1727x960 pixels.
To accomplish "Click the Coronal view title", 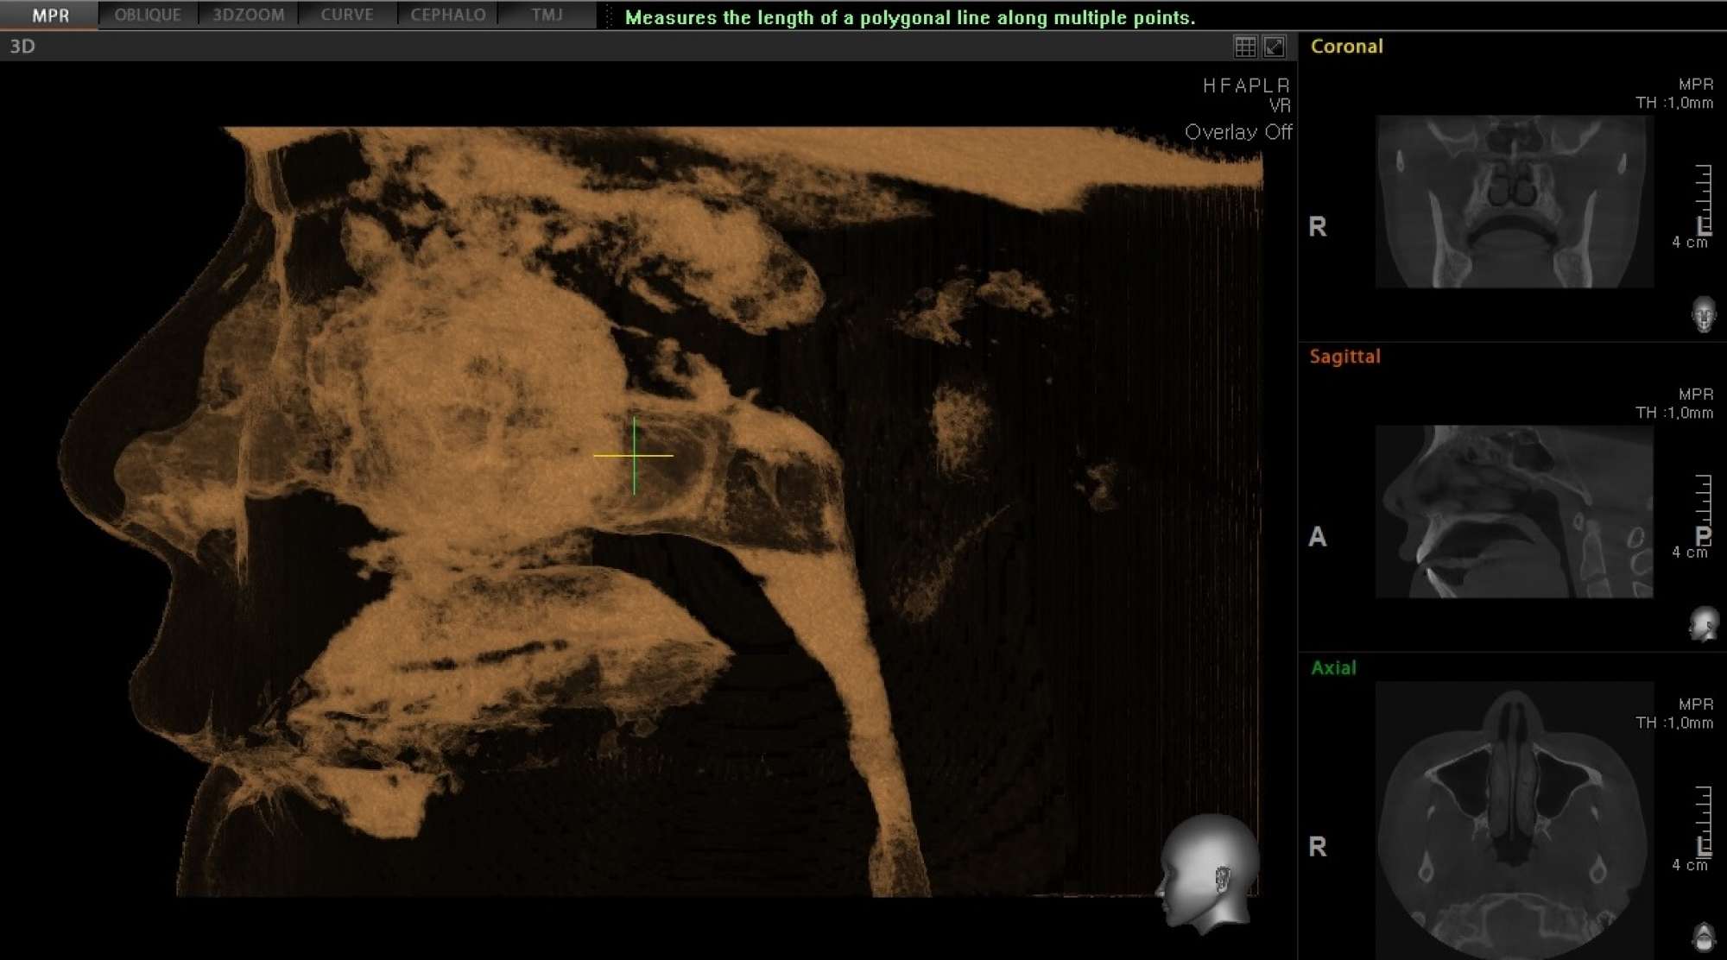I will pos(1346,47).
